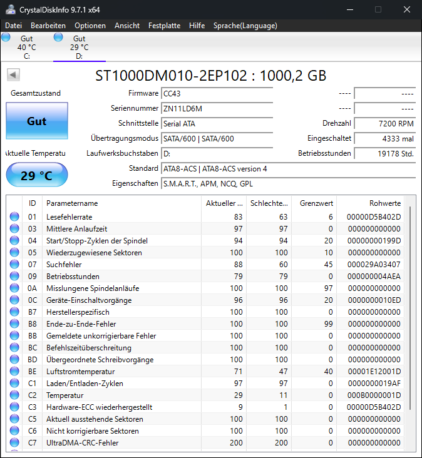Click the Laufwerksbuchstaben field D:
The height and width of the screenshot is (458, 422).
tap(217, 154)
